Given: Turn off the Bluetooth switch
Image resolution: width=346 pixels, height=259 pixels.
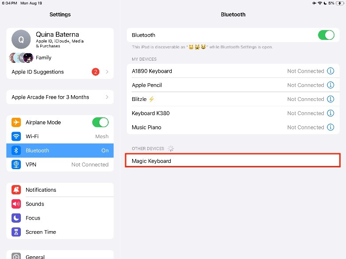Looking at the screenshot, I should tap(326, 35).
